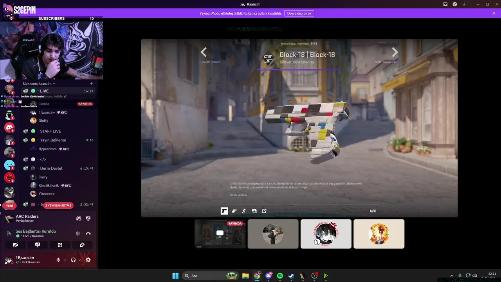Viewport: 501px width, 282px height.
Task: Dismiss the purple Streamer Mode banner
Action: (494, 13)
